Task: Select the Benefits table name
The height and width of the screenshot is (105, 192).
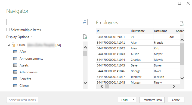Action: tap(25, 79)
